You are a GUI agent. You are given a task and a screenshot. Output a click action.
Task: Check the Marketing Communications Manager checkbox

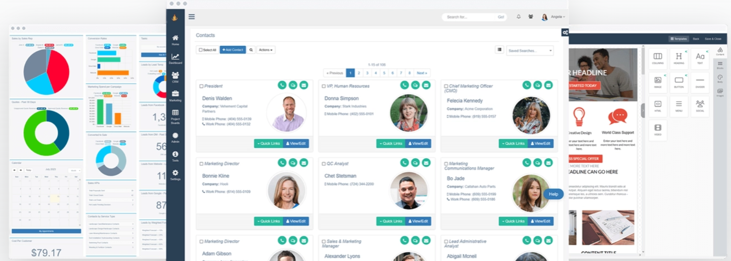pos(446,164)
